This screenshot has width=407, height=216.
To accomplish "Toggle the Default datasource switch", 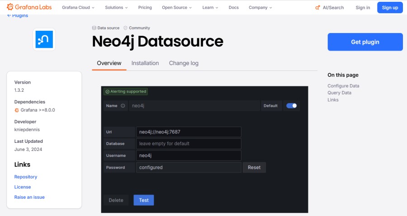I will coord(292,106).
